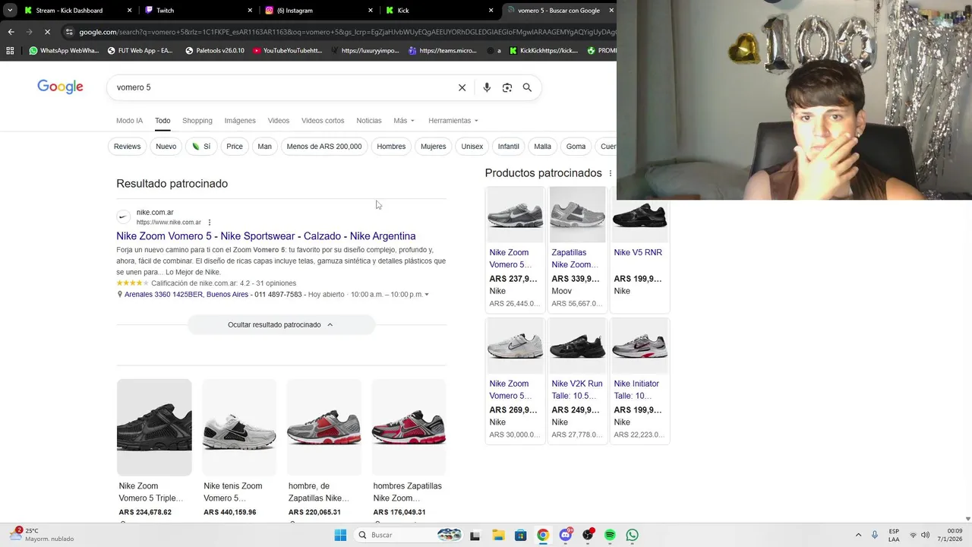This screenshot has width=972, height=547.
Task: Go back to previous page
Action: (11, 32)
